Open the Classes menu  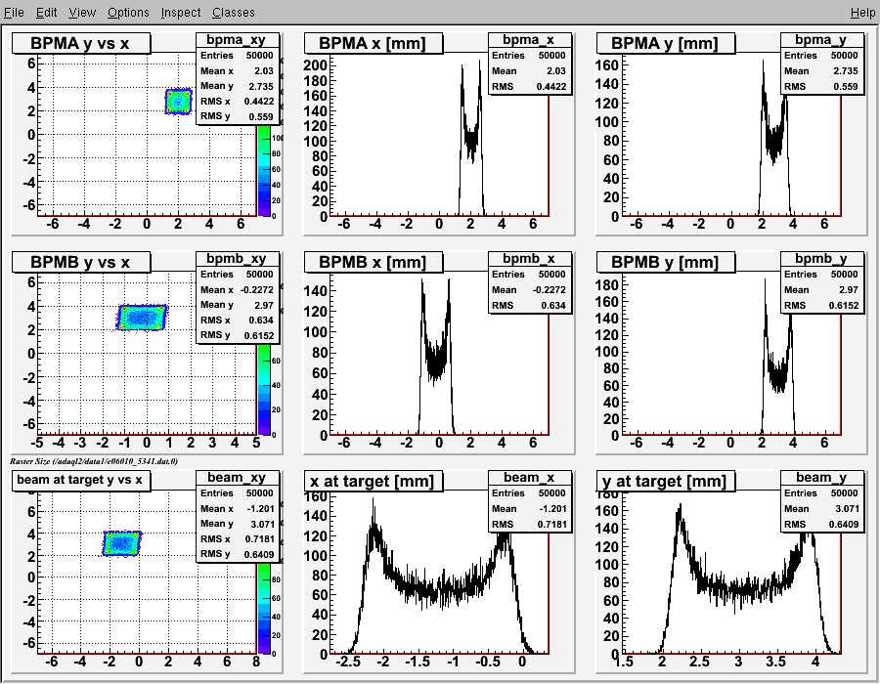[233, 13]
